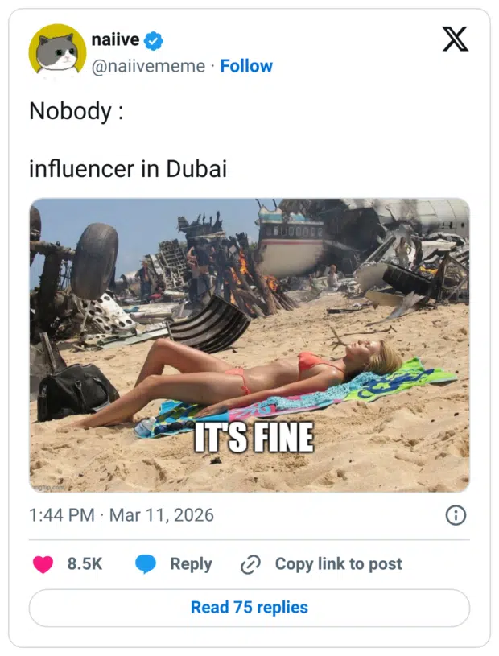Image resolution: width=499 pixels, height=656 pixels.
Task: Click the pink heart icon
Action: point(40,564)
